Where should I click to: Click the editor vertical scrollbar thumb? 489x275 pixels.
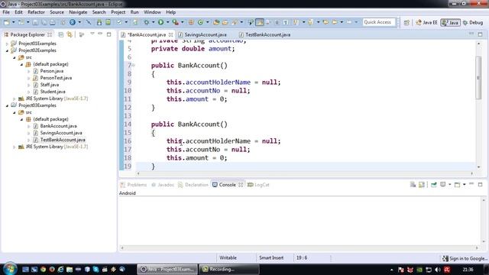(x=478, y=77)
